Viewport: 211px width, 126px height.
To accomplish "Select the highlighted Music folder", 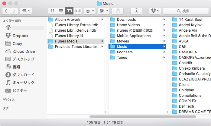I will coord(137,46).
